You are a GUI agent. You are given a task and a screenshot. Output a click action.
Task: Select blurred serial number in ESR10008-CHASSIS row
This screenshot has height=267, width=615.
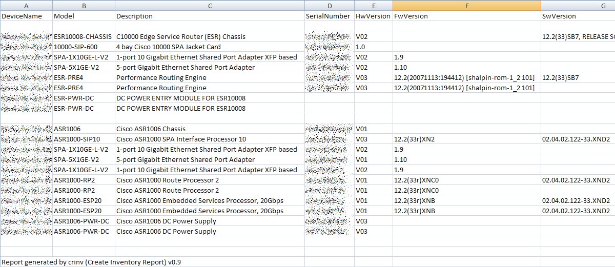click(330, 36)
